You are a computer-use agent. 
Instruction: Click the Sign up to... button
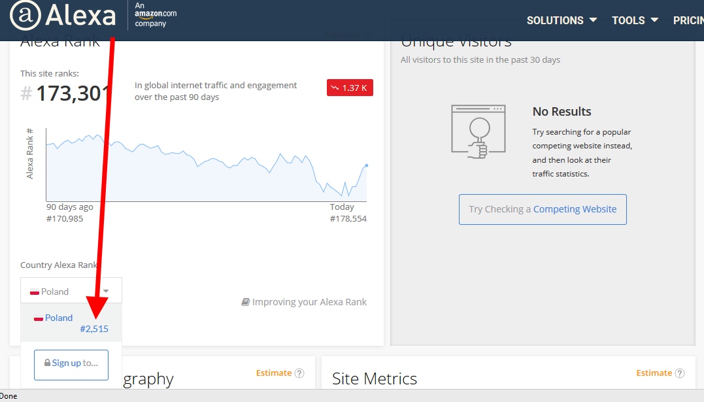[x=71, y=365]
